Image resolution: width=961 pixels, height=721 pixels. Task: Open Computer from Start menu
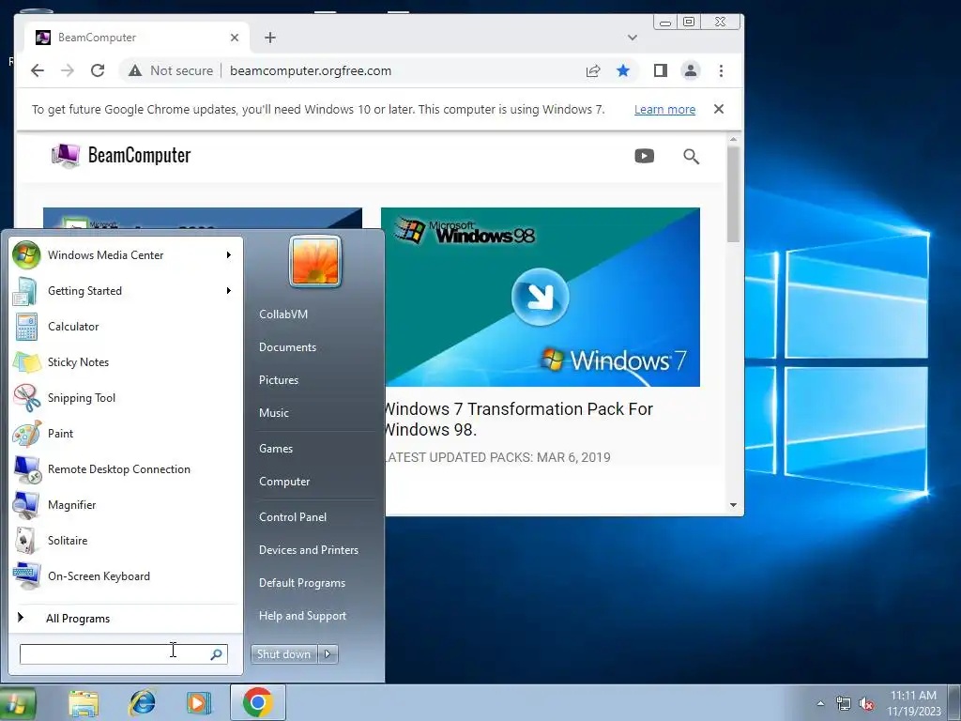click(x=284, y=482)
